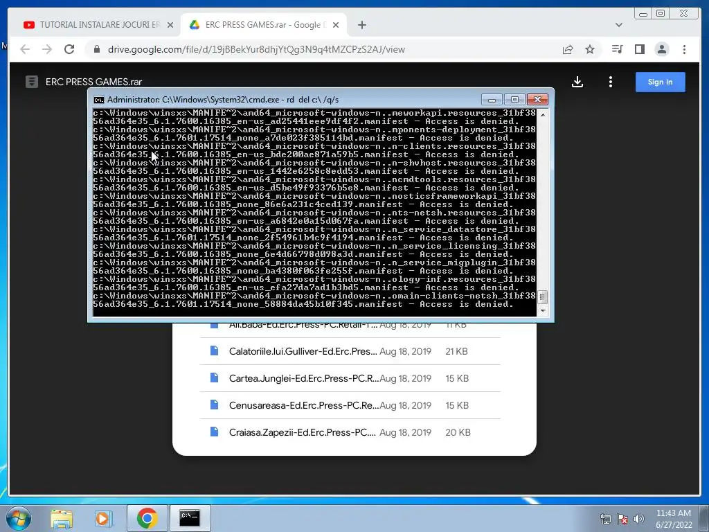Bookmark this page with the star icon
This screenshot has width=709, height=532.
pyautogui.click(x=590, y=49)
